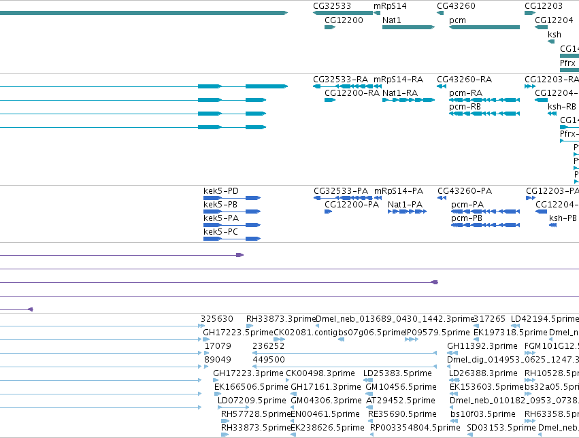Click the CG32533 gene label
579x438 pixels.
click(x=332, y=6)
